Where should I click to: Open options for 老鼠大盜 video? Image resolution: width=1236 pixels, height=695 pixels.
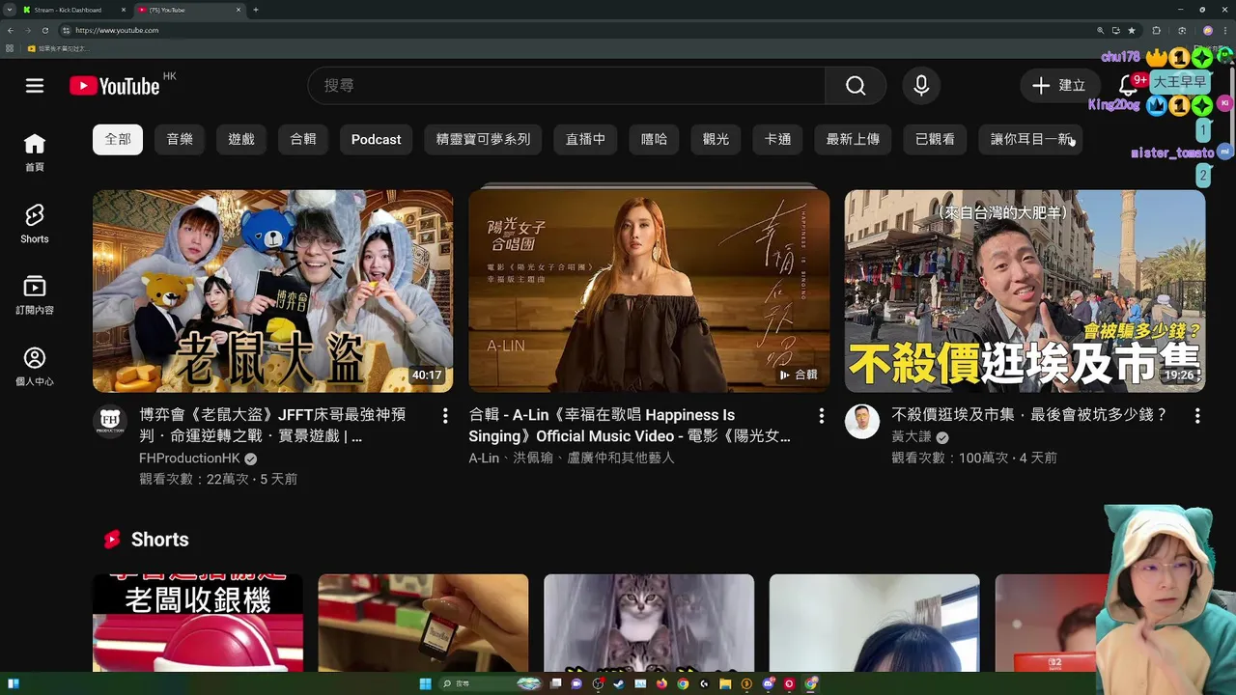445,416
